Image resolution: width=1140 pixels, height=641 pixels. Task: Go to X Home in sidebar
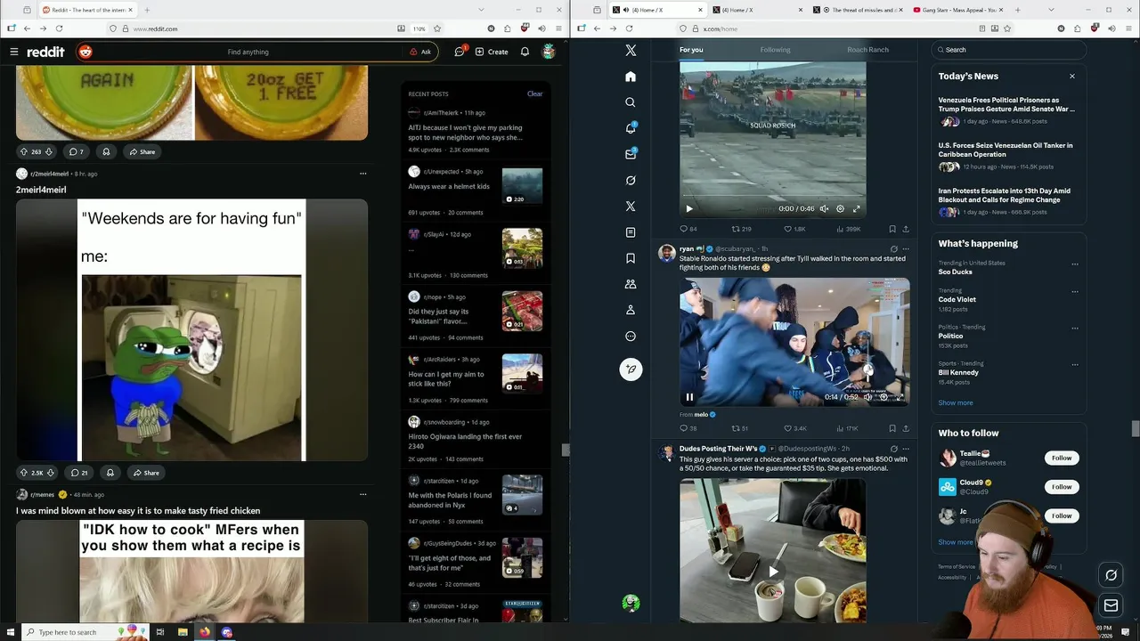coord(631,77)
